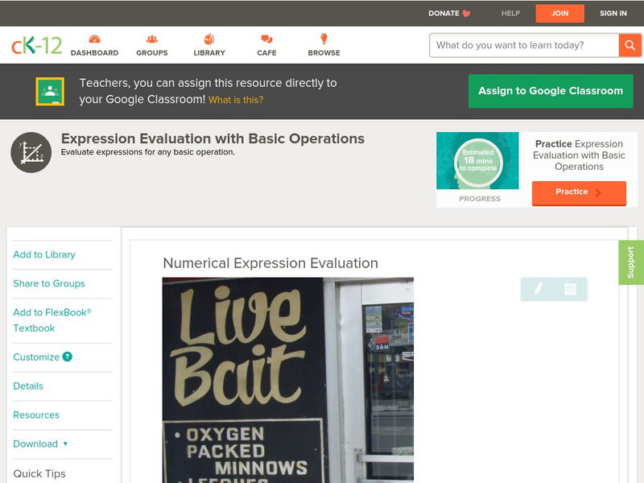Image resolution: width=644 pixels, height=483 pixels.
Task: Open the Dashboard from top navigation
Action: [94, 45]
